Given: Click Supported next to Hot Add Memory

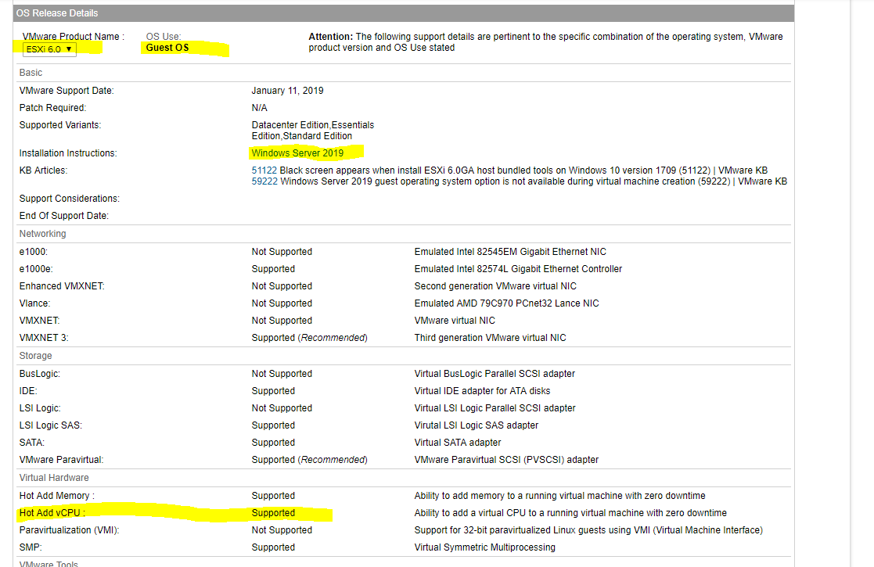Looking at the screenshot, I should tap(273, 495).
